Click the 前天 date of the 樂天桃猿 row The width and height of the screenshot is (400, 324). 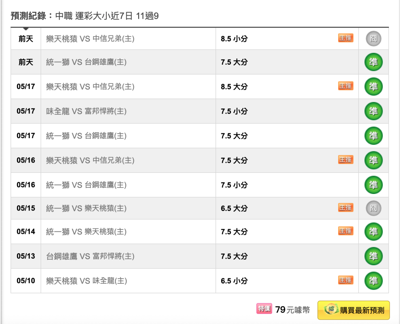(26, 39)
